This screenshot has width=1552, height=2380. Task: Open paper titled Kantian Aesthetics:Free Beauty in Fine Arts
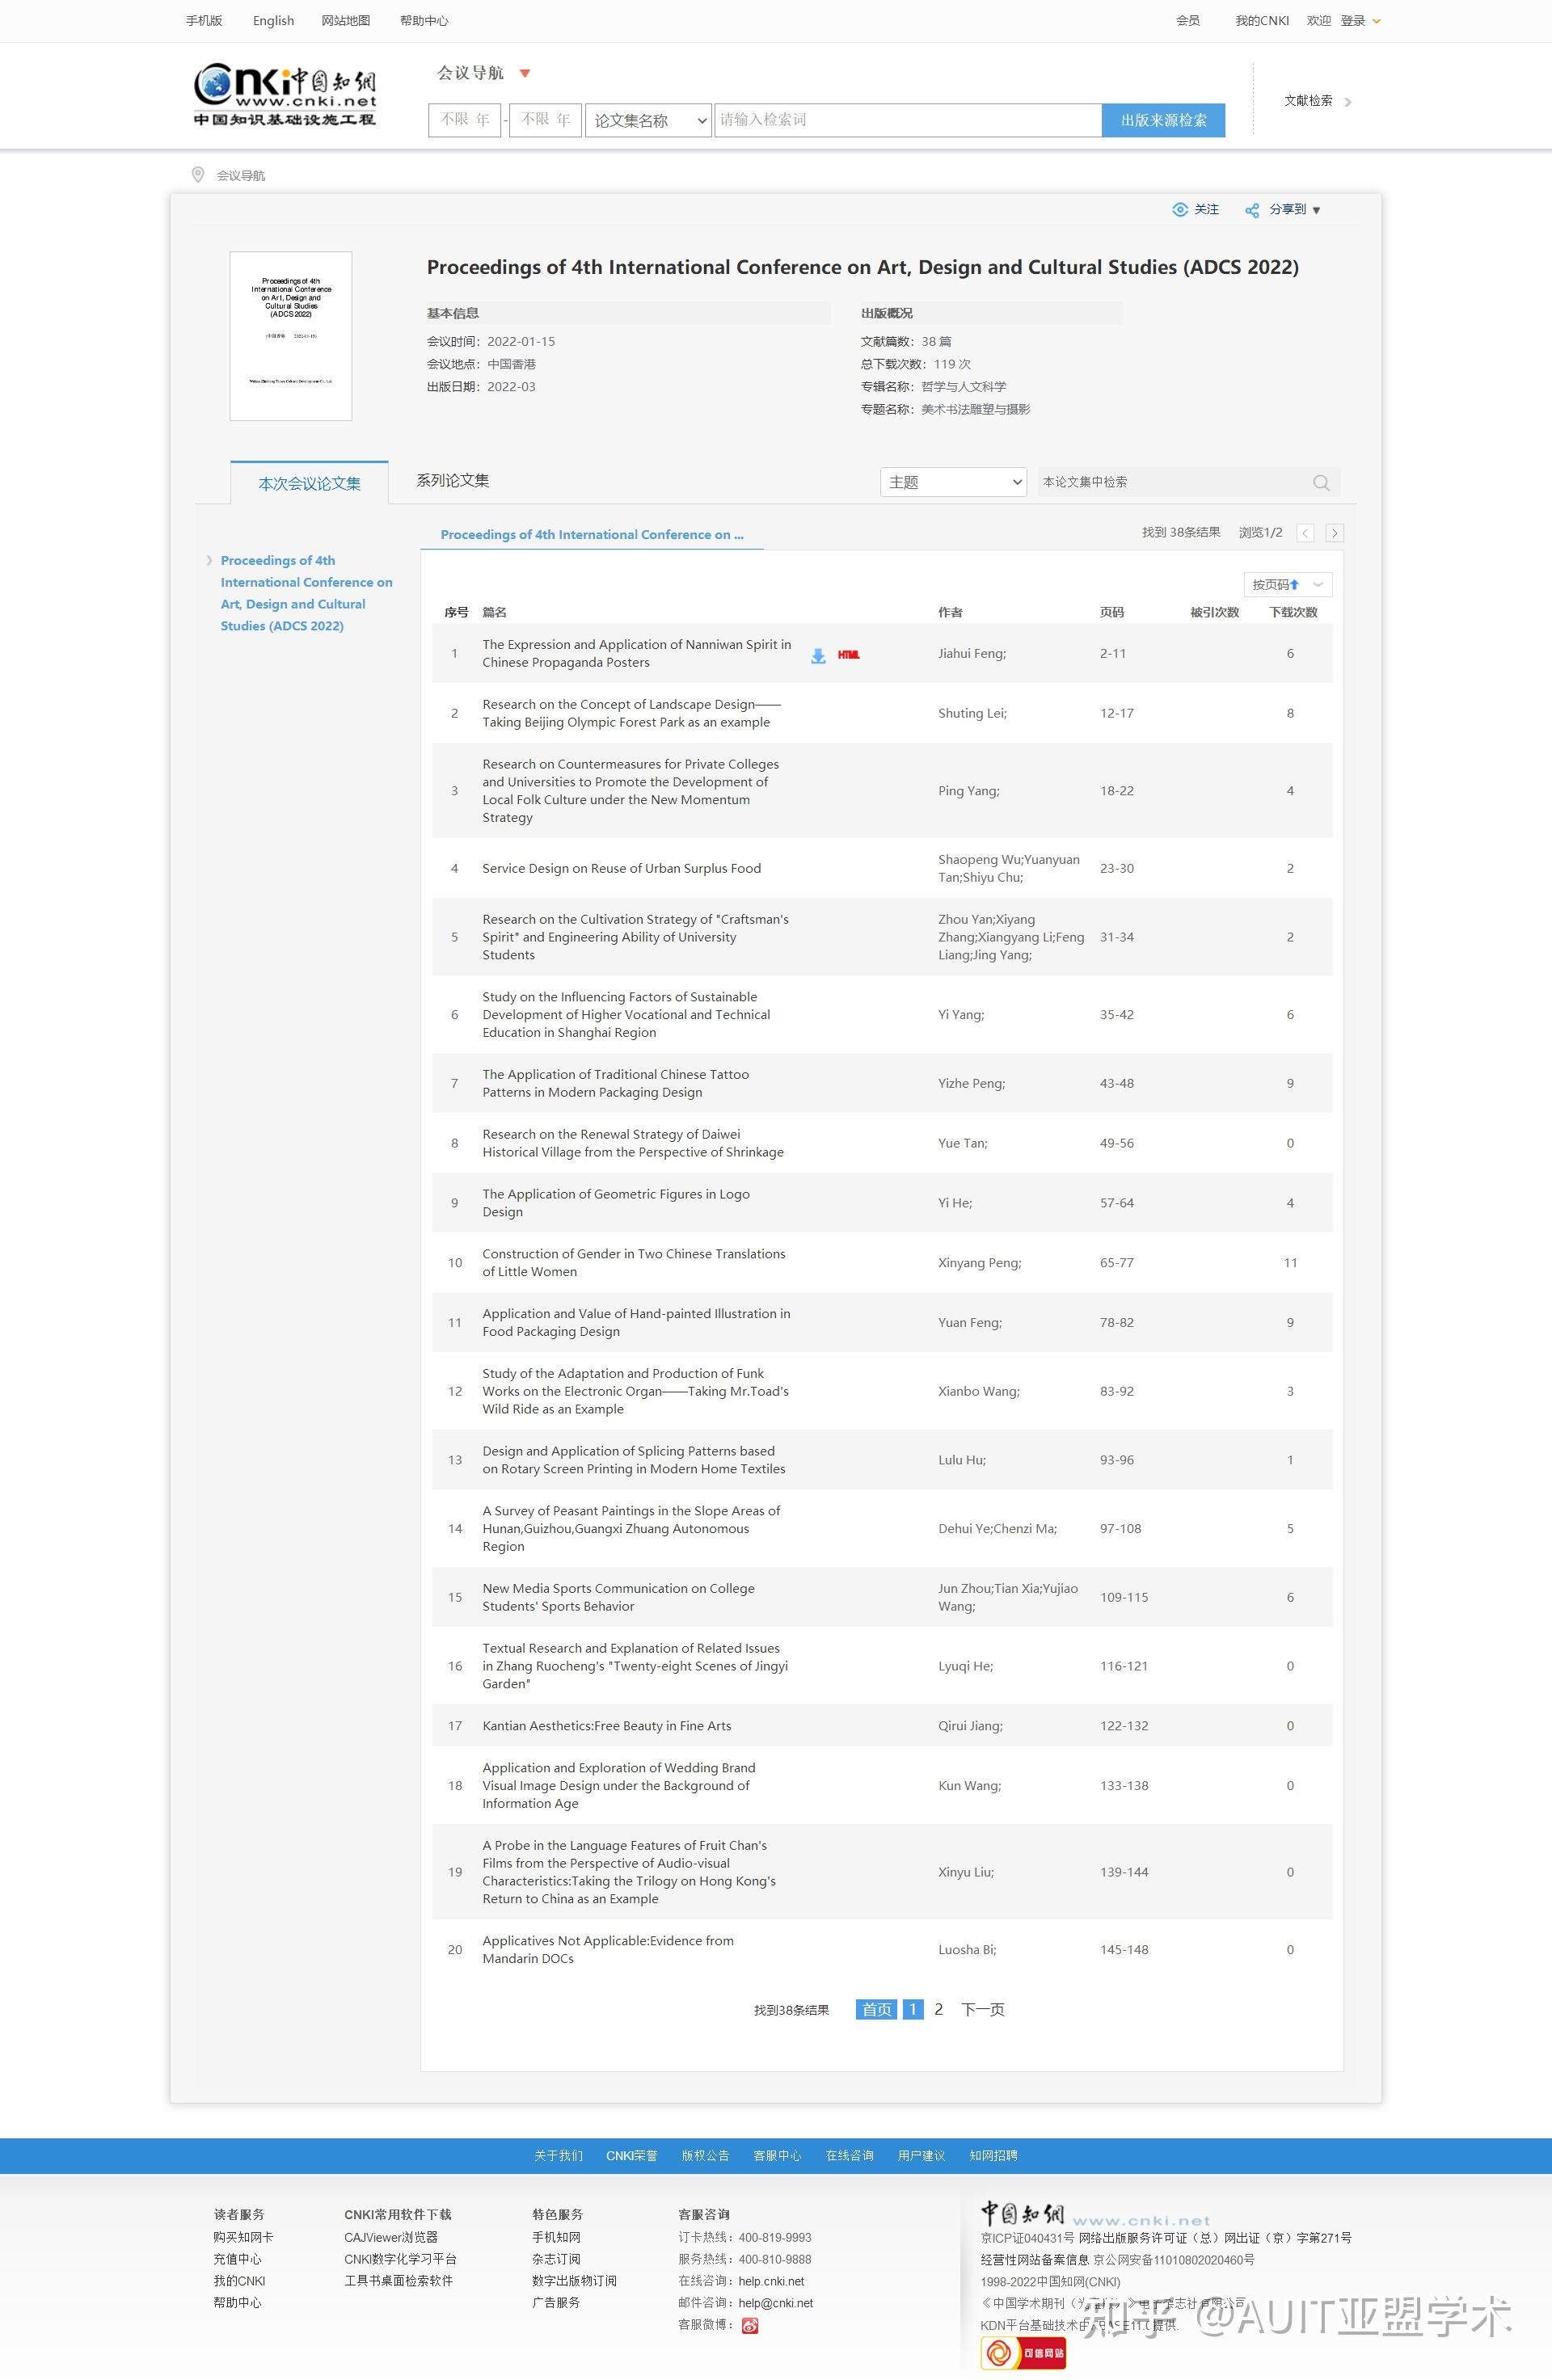tap(606, 1725)
